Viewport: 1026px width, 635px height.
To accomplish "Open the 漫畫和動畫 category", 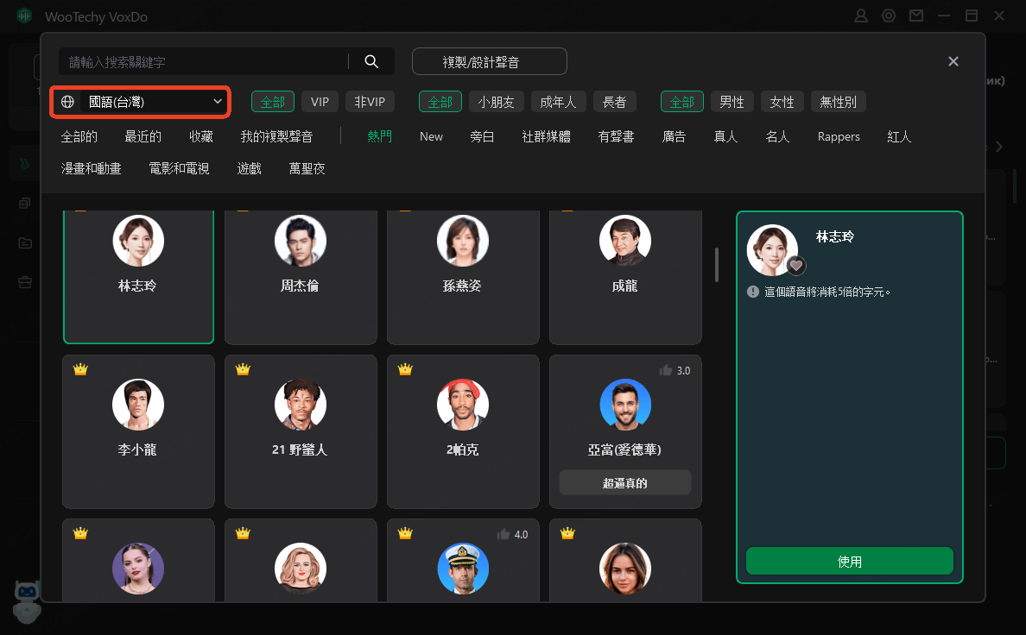I will pos(91,169).
